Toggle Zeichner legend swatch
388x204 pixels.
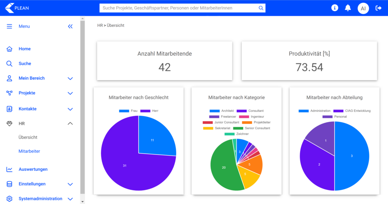click(x=229, y=134)
